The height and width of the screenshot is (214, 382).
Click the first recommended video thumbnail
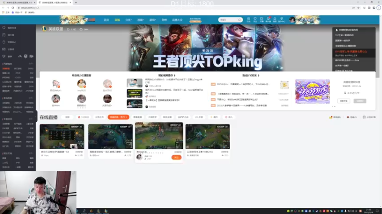click(135, 83)
